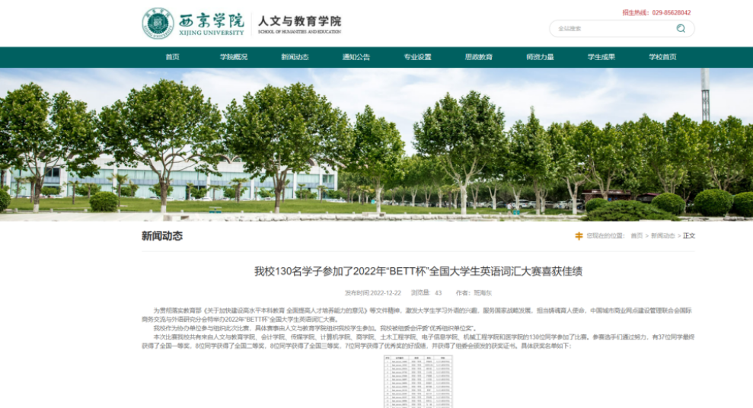Click the campus tree banner image
The image size is (753, 408).
coord(376,145)
